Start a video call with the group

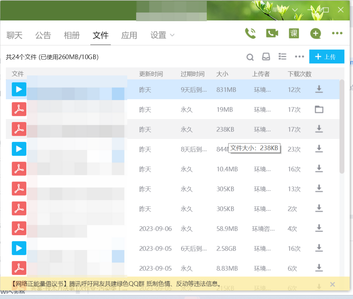click(272, 33)
